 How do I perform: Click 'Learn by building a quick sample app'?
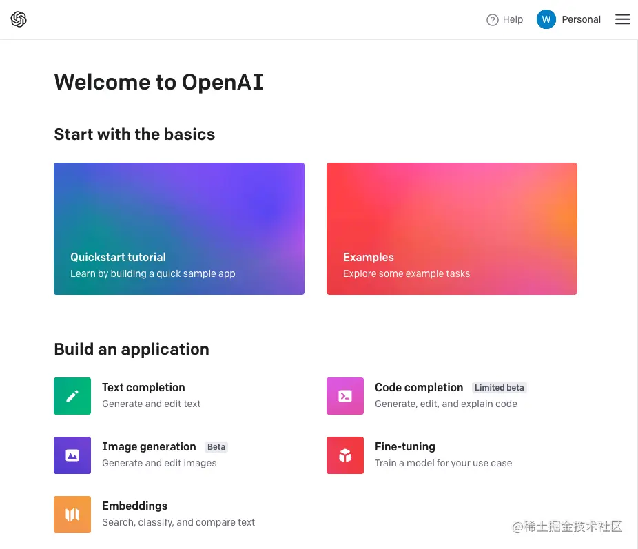click(152, 273)
